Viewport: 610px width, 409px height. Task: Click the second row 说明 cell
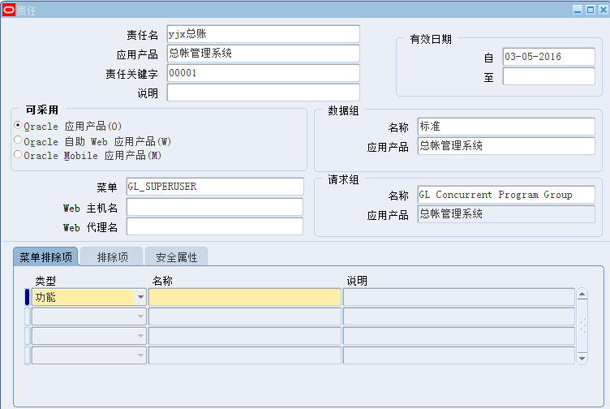tap(459, 316)
